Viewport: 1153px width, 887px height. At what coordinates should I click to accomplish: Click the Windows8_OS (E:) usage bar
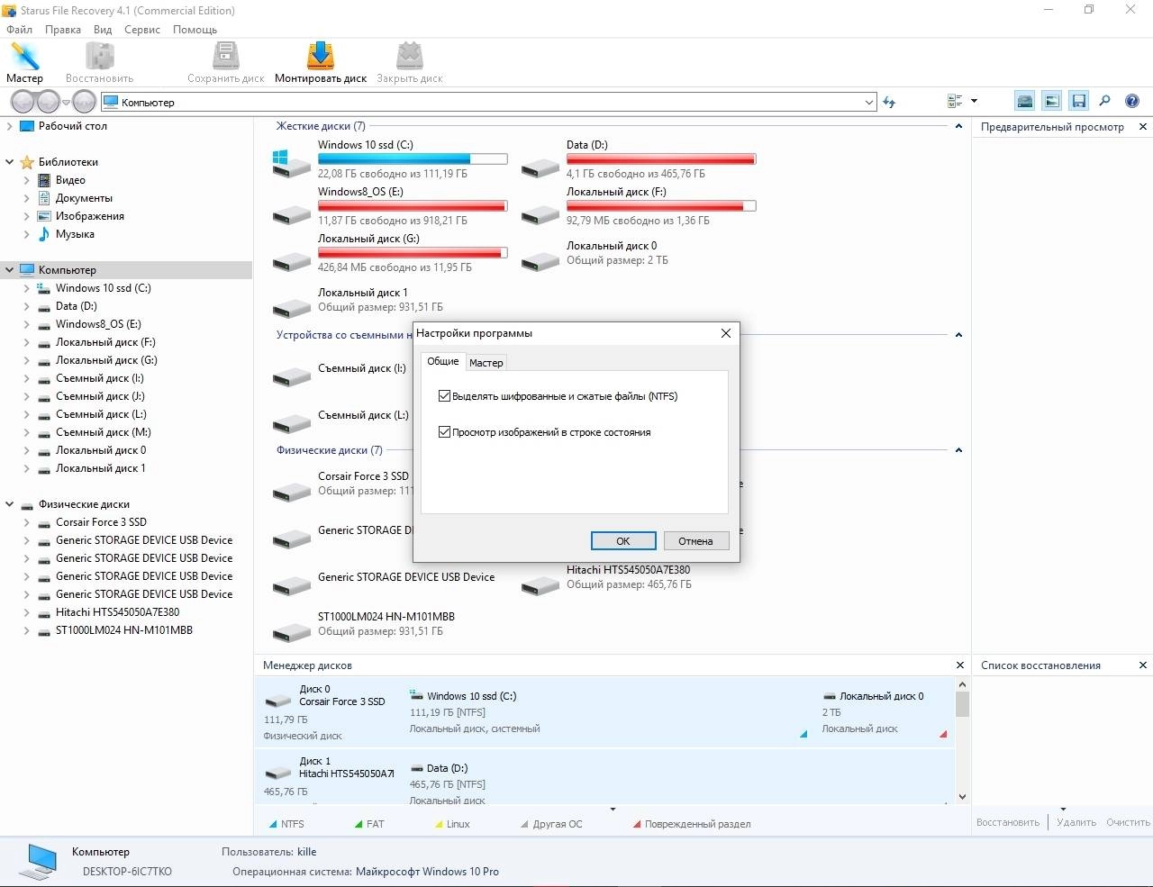(x=413, y=206)
